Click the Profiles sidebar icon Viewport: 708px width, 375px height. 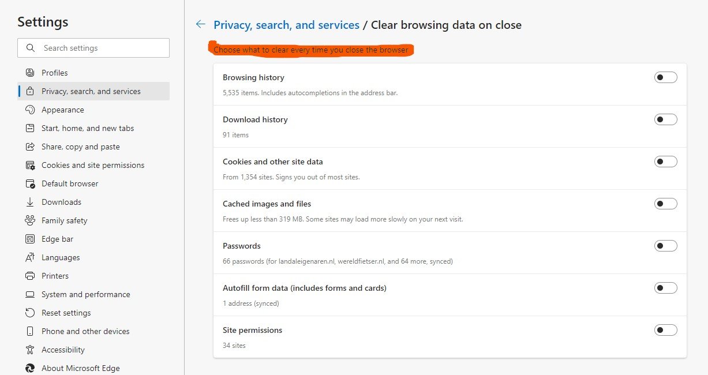(x=31, y=73)
